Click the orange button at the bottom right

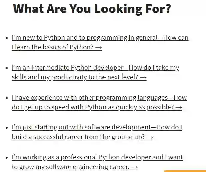[185, 171]
